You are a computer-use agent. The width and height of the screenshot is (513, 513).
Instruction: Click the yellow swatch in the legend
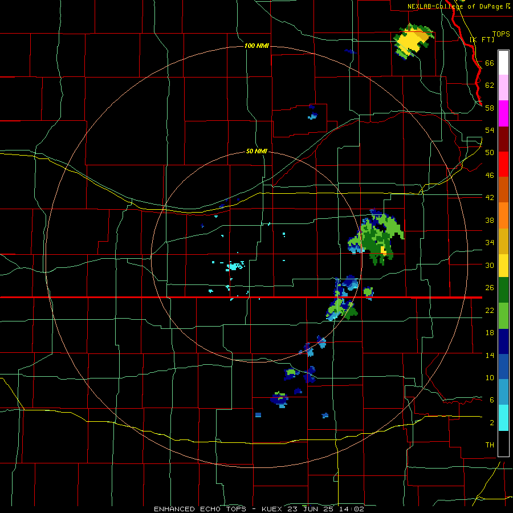point(503,265)
